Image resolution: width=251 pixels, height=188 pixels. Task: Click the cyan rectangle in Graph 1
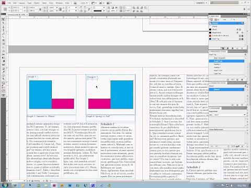tap(40, 95)
